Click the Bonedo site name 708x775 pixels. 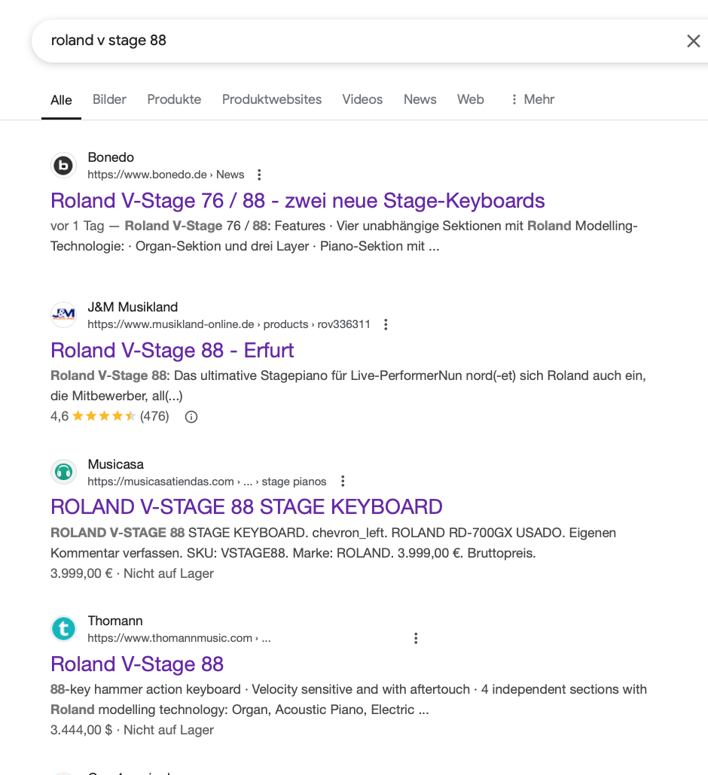[111, 157]
